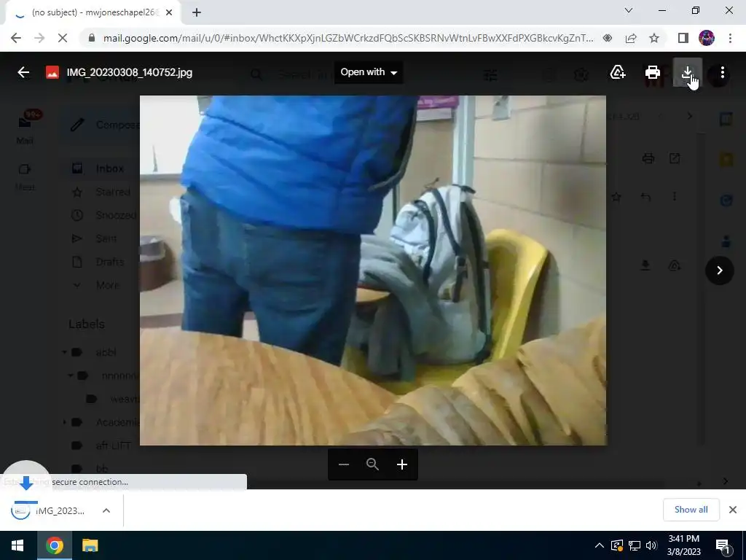Add image to Google Drive

coord(618,72)
